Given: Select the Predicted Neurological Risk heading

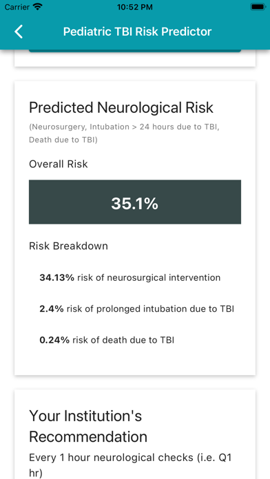Looking at the screenshot, I should tap(121, 107).
